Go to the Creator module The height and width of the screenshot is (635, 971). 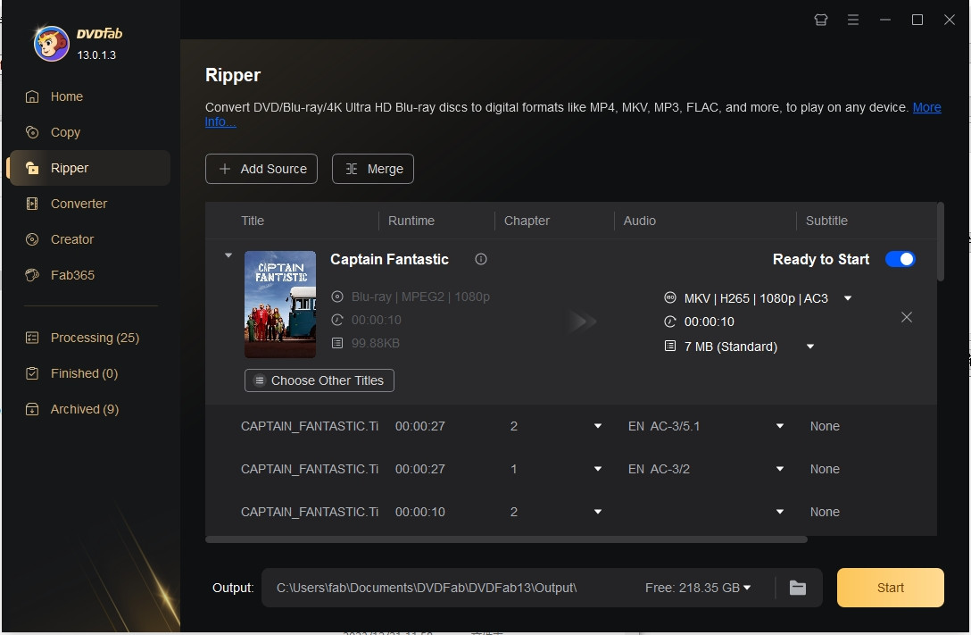(x=71, y=239)
